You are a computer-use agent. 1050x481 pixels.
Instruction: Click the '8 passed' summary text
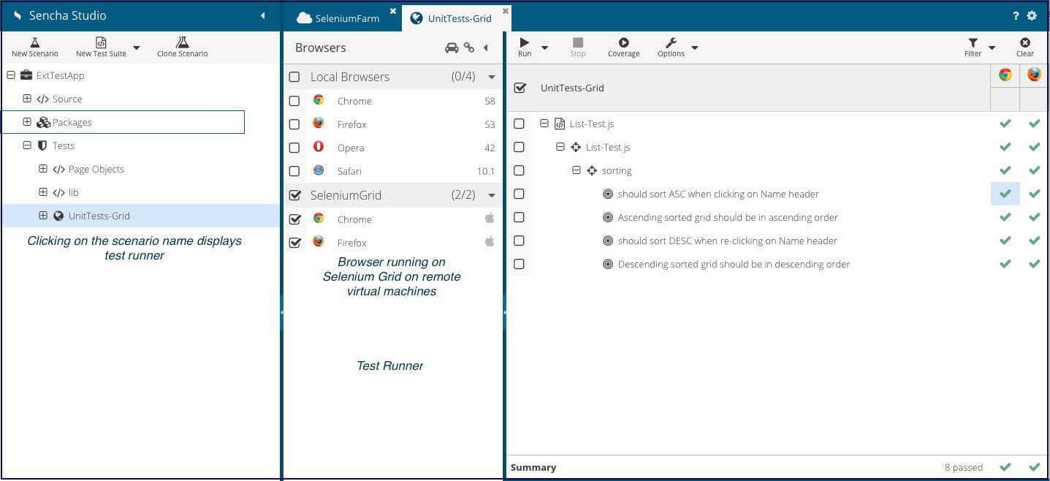point(964,467)
